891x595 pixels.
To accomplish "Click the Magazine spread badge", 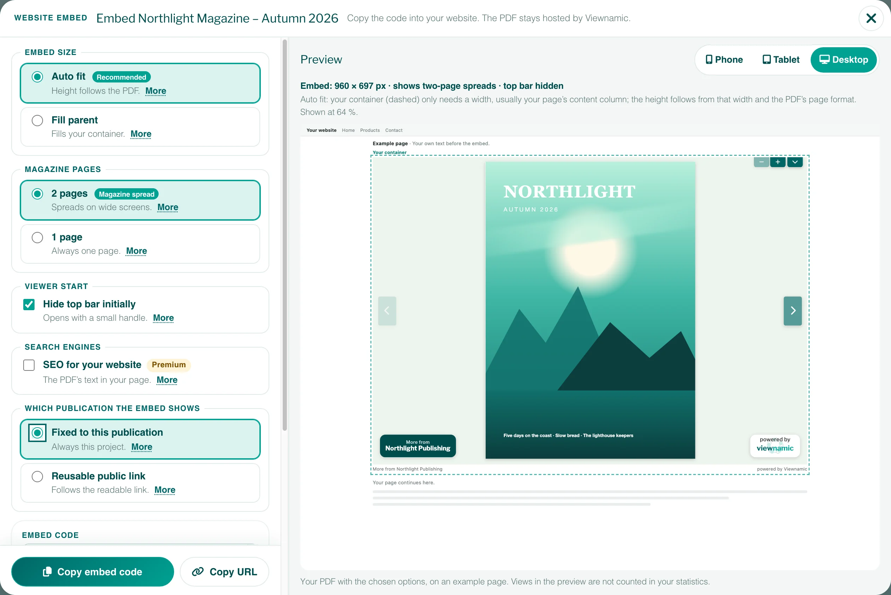I will [126, 194].
